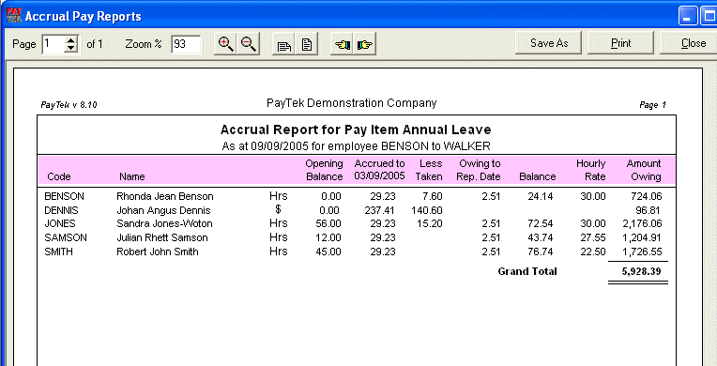The width and height of the screenshot is (717, 366).
Task: Click the Less Taken column header
Action: tap(429, 170)
